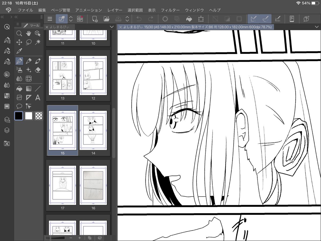321x241 pixels.
Task: Open the command bar hamburger menu
Action: click(x=50, y=19)
